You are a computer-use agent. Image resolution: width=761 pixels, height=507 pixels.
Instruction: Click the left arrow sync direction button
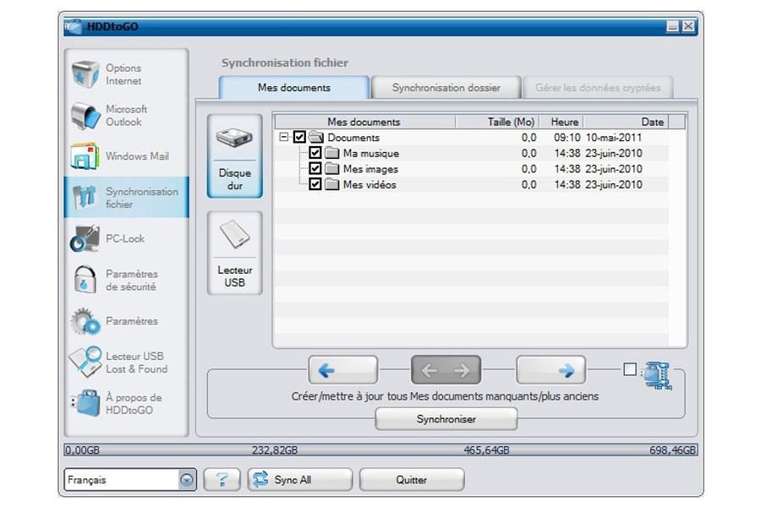[x=343, y=370]
